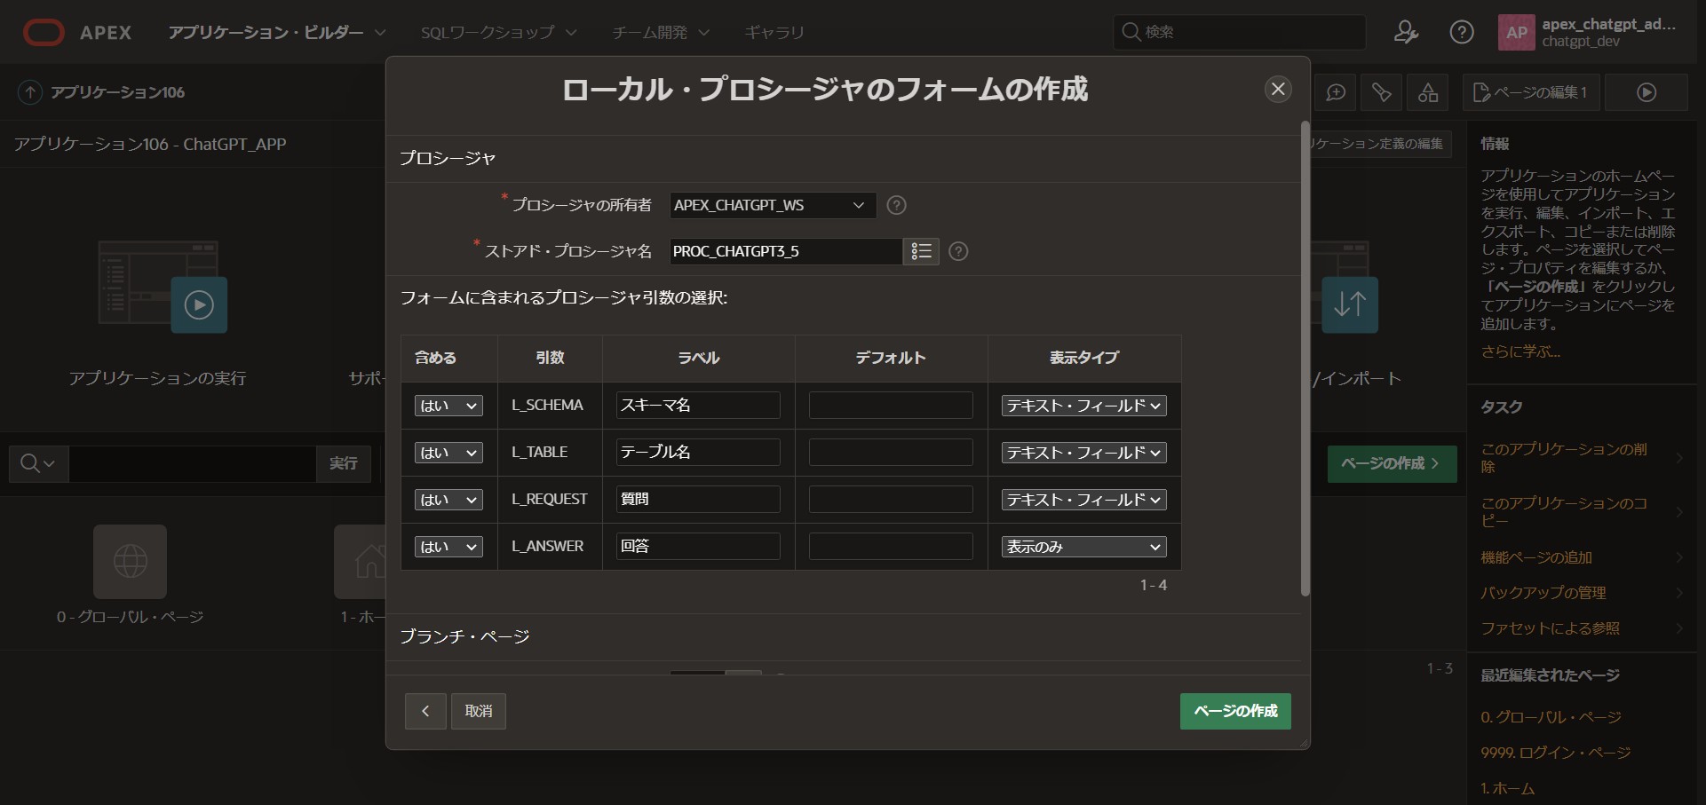Image resolution: width=1706 pixels, height=805 pixels.
Task: Click the up arrow beside アプリケーション106
Action: click(30, 92)
